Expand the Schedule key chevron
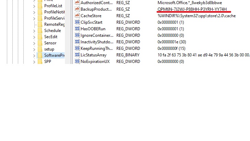Viewport: 250px width, 141px height. click(x=34, y=31)
